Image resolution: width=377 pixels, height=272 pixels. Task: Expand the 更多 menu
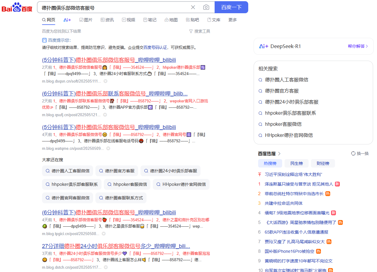[x=233, y=20]
